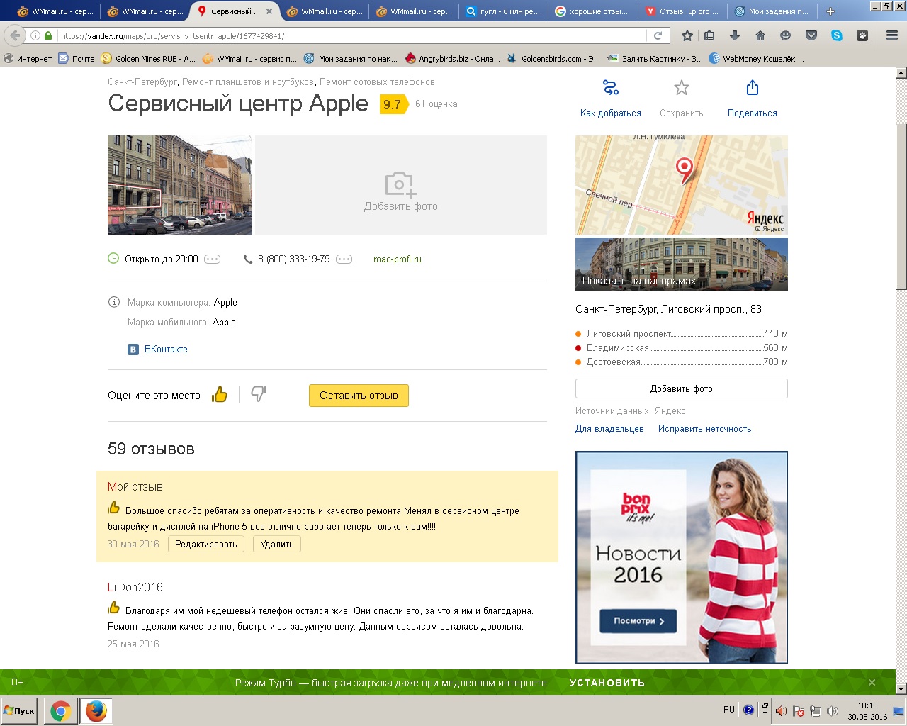Click the paw print extension icon
907x726 pixels.
862,35
